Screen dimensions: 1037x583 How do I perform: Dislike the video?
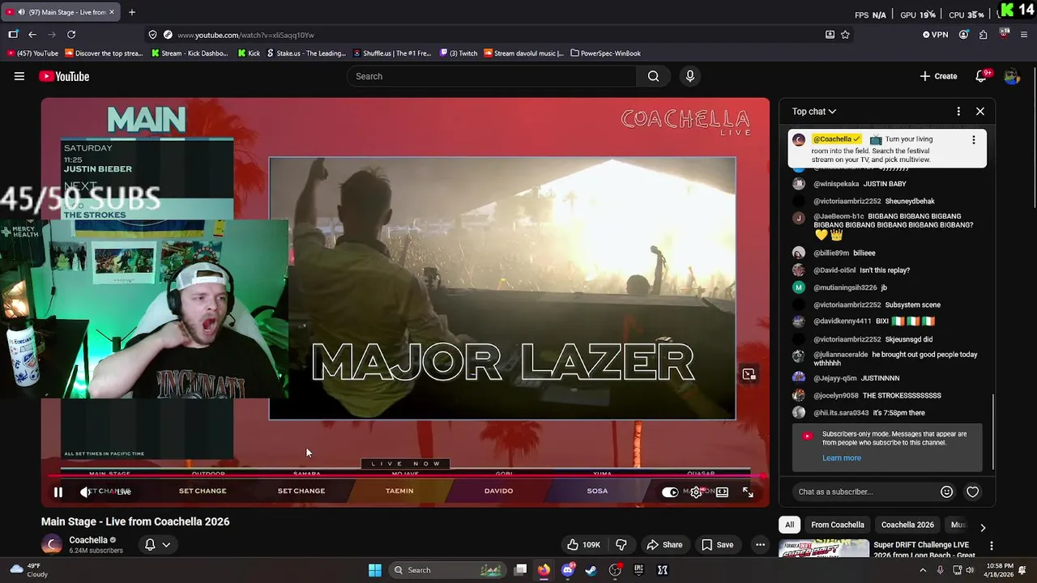click(621, 545)
